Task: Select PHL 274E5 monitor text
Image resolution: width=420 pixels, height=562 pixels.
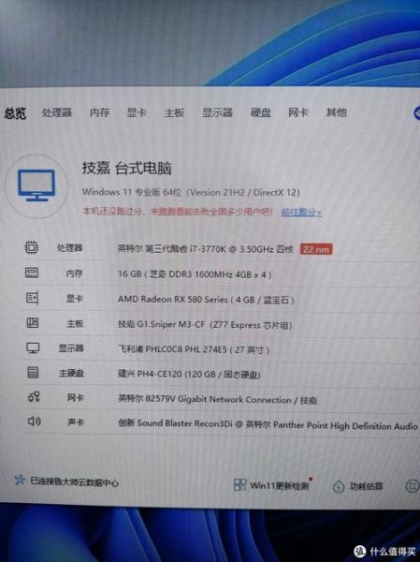Action: coord(194,349)
